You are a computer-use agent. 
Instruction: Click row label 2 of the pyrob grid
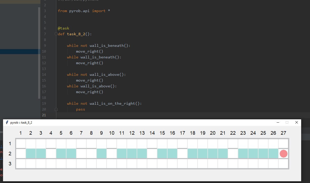10,154
